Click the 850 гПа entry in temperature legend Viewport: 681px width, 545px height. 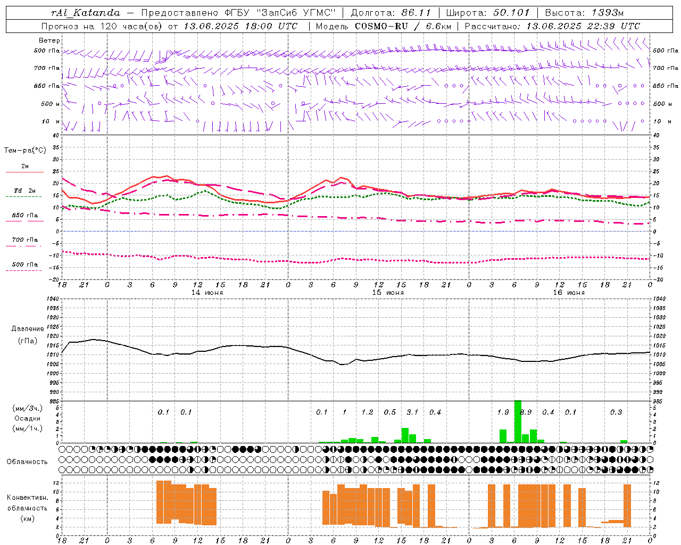coord(24,216)
